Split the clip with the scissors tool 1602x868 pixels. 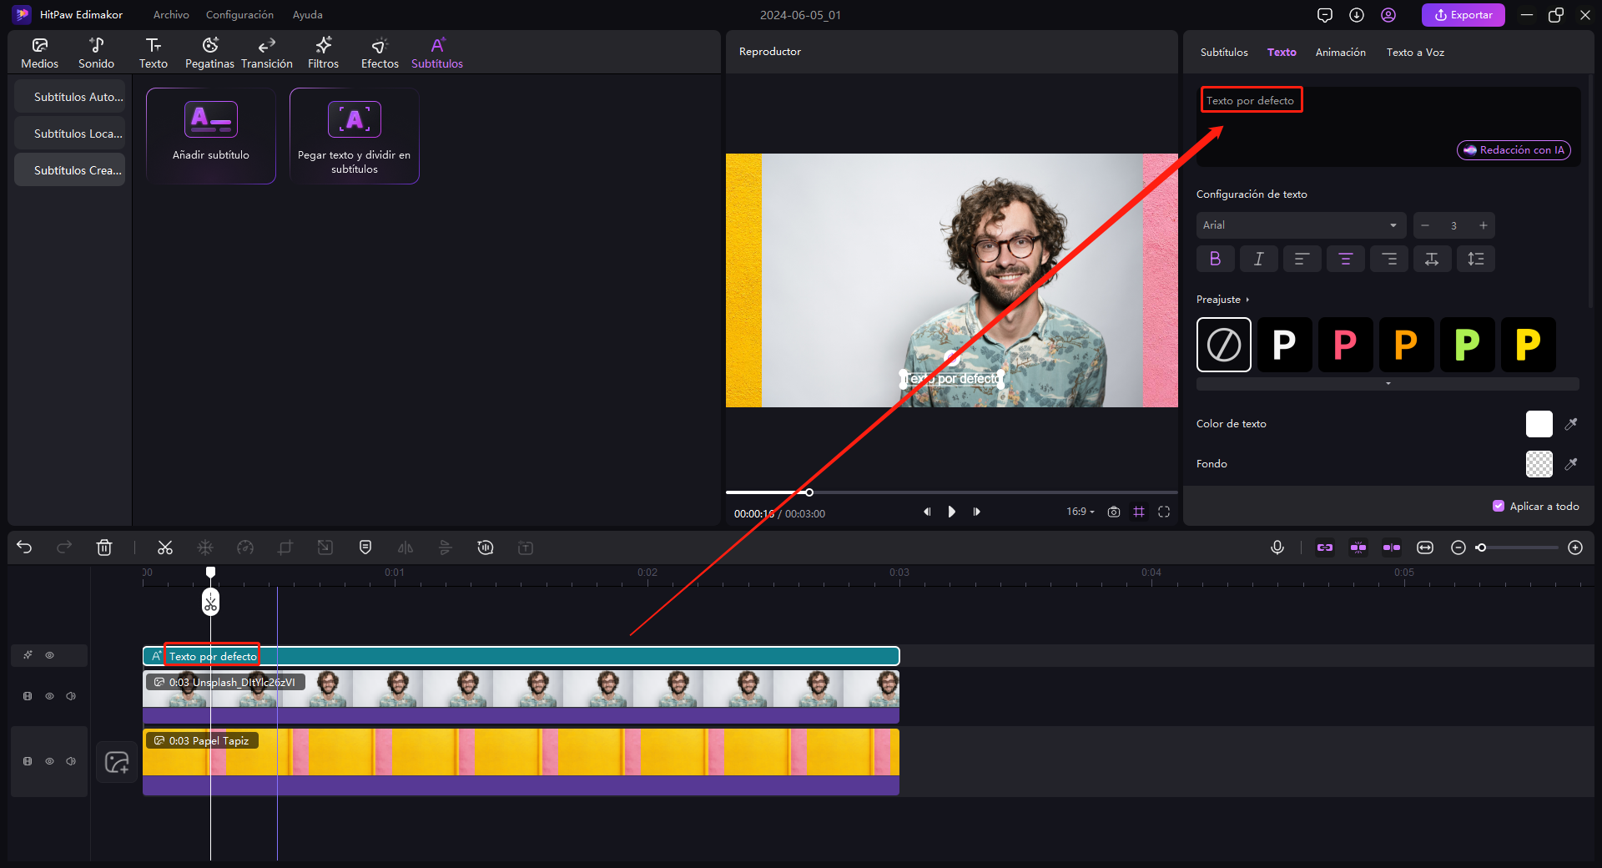[x=164, y=548]
